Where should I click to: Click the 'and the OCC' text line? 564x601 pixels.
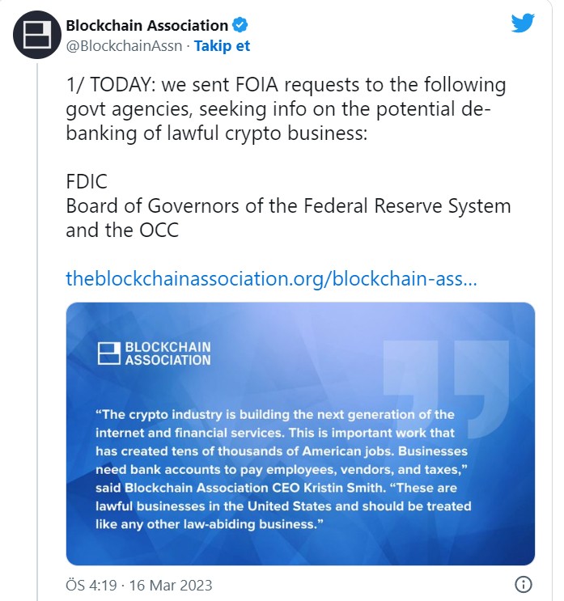[122, 230]
